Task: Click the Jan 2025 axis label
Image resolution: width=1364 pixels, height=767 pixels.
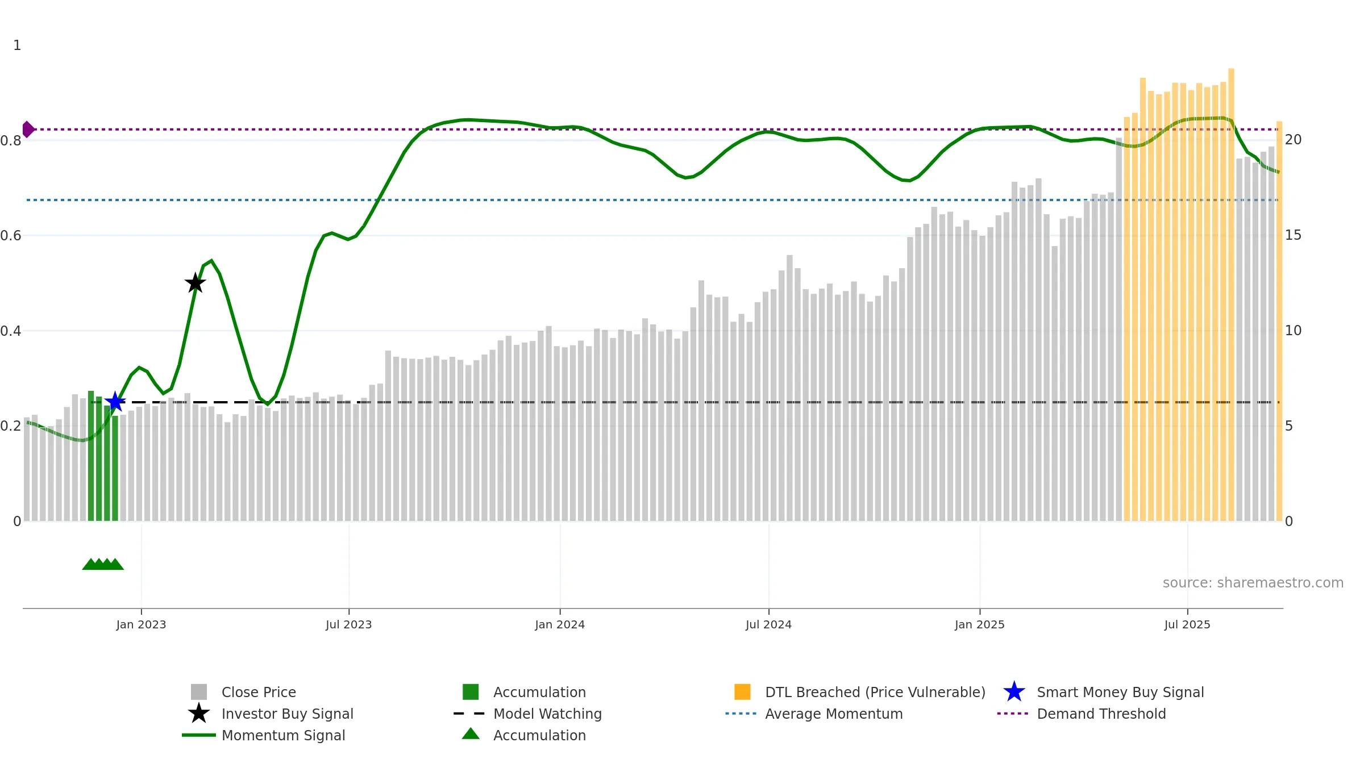Action: pos(980,624)
